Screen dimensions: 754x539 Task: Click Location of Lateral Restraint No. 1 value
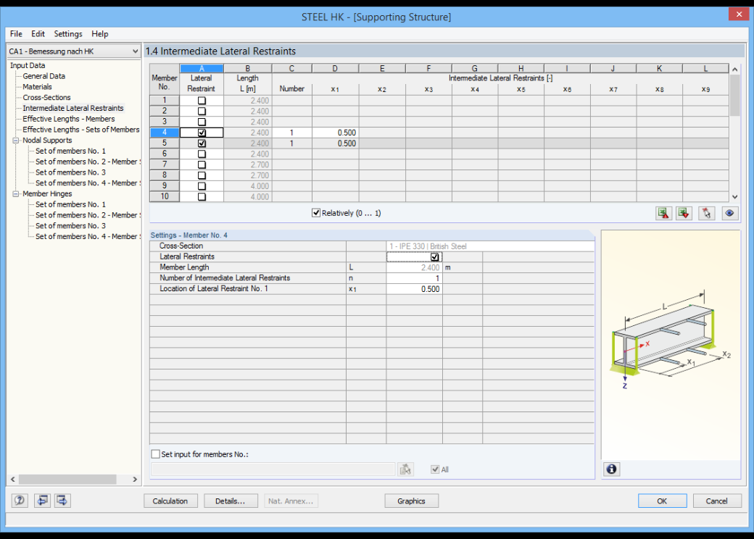click(414, 289)
